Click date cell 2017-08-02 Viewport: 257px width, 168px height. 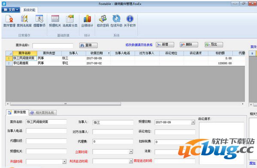98,63
